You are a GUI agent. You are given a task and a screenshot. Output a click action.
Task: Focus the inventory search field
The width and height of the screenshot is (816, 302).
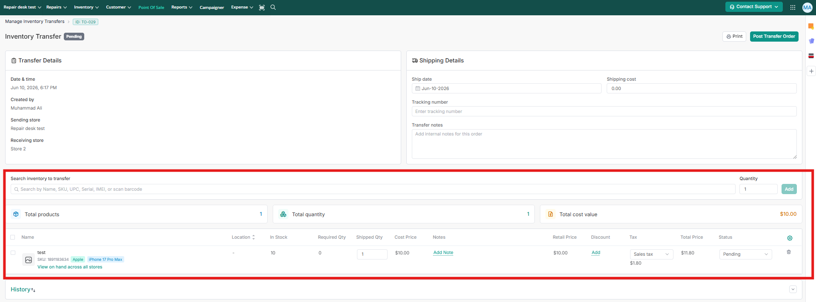(x=373, y=189)
